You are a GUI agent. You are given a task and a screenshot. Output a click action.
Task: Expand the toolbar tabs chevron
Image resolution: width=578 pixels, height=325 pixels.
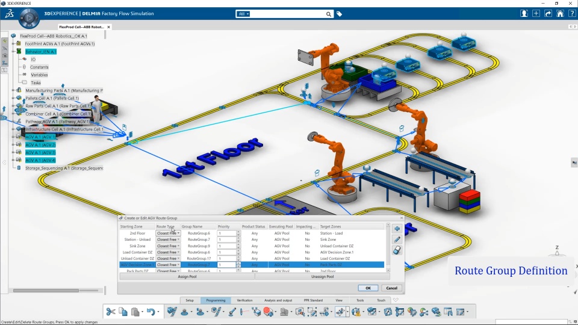coord(396,300)
